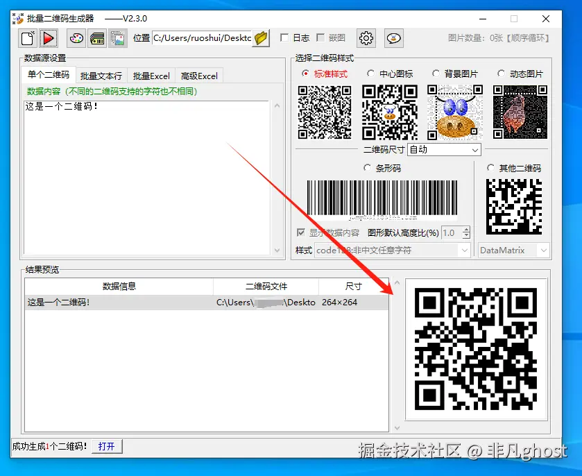Click inside the data content text area

point(146,178)
